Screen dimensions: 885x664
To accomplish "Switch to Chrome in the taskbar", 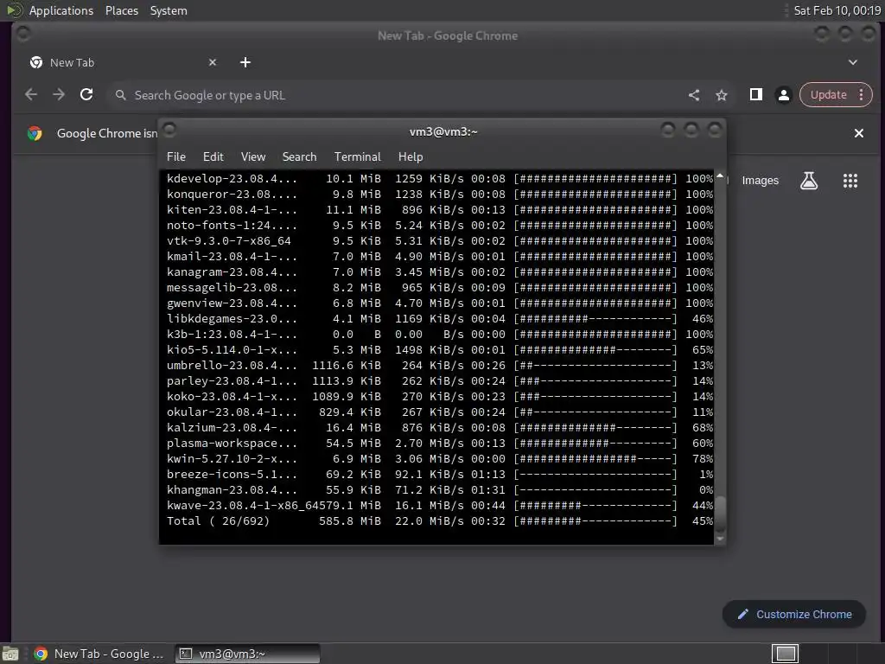I will coord(99,654).
